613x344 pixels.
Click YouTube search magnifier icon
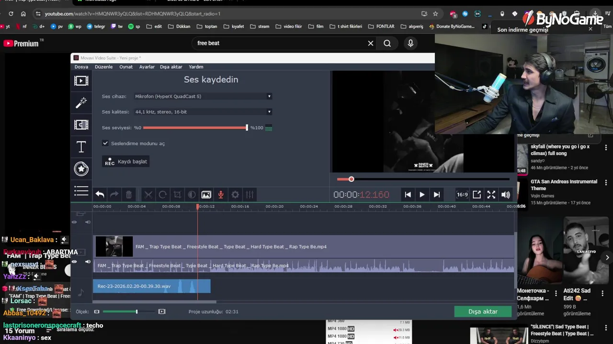[x=387, y=43]
